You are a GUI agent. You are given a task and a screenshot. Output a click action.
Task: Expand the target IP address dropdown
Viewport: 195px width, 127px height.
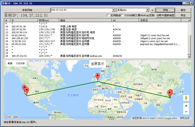(113, 10)
